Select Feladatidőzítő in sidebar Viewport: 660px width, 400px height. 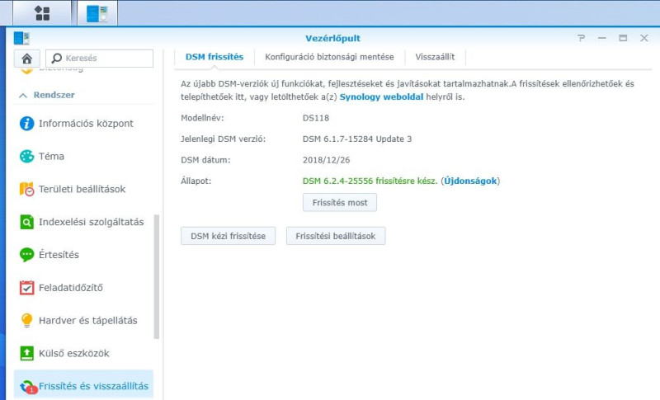coord(83,287)
